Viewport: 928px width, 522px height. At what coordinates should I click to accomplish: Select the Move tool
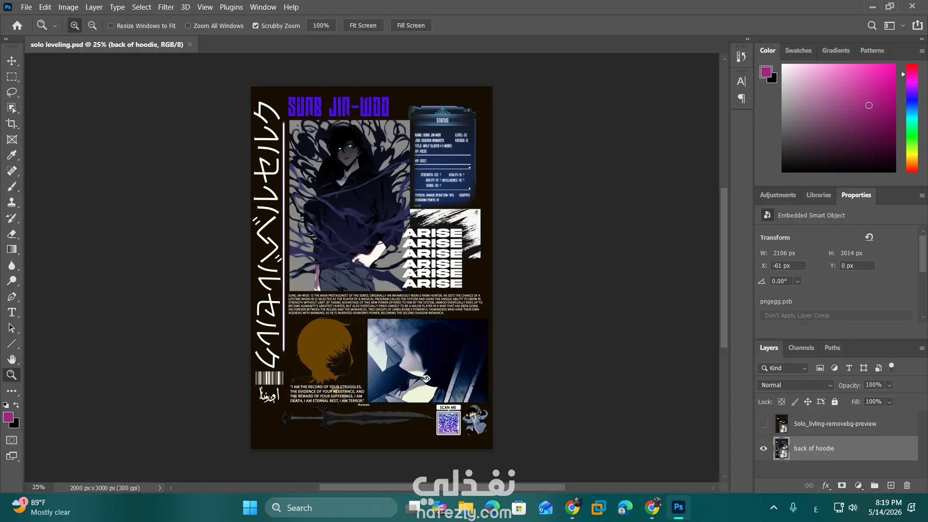12,61
